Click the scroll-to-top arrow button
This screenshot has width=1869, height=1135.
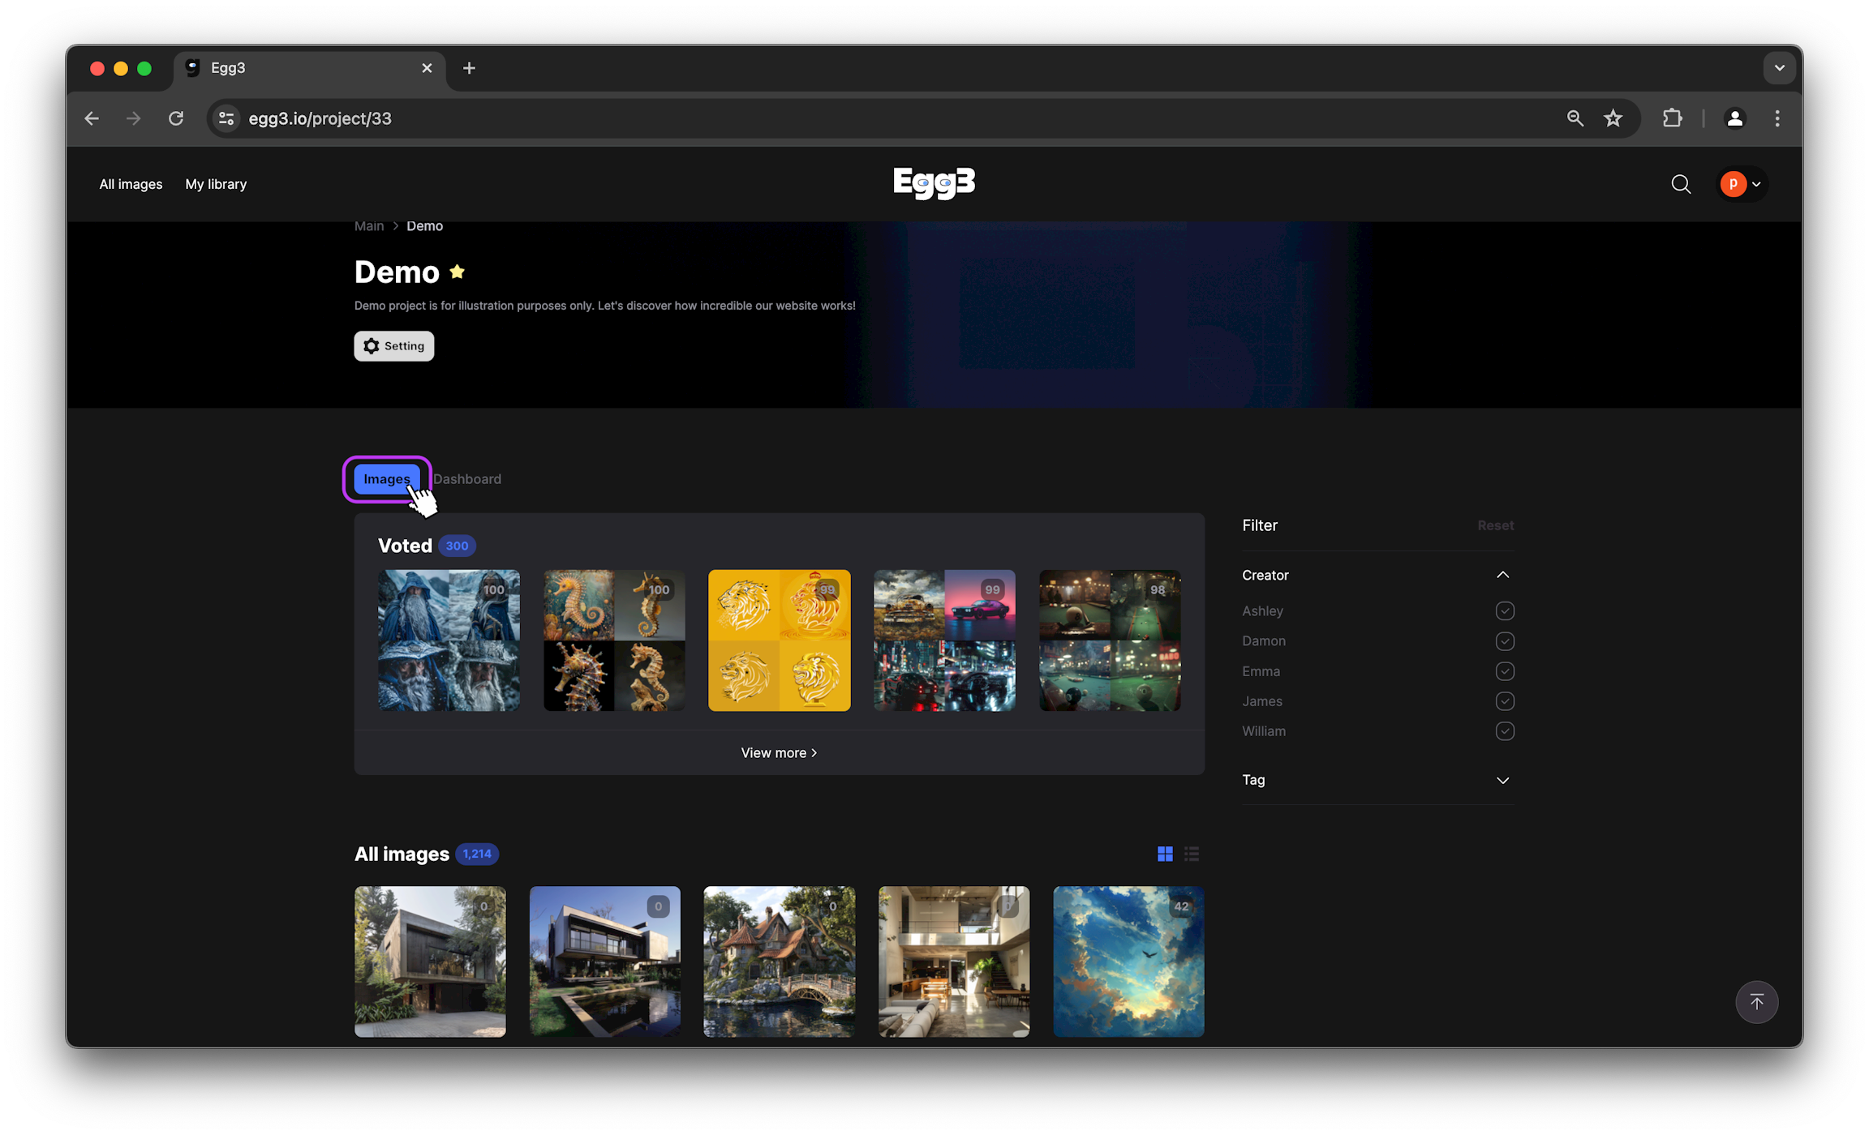(x=1756, y=1002)
